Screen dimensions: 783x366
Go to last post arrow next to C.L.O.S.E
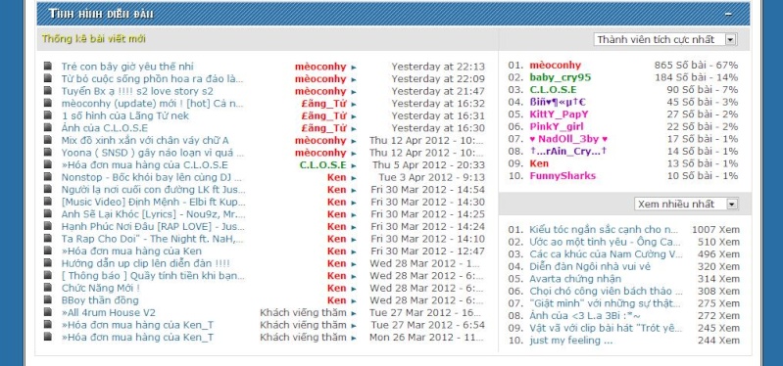(x=354, y=165)
